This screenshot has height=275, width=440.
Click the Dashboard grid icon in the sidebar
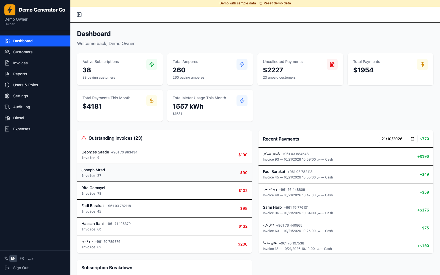point(7,41)
